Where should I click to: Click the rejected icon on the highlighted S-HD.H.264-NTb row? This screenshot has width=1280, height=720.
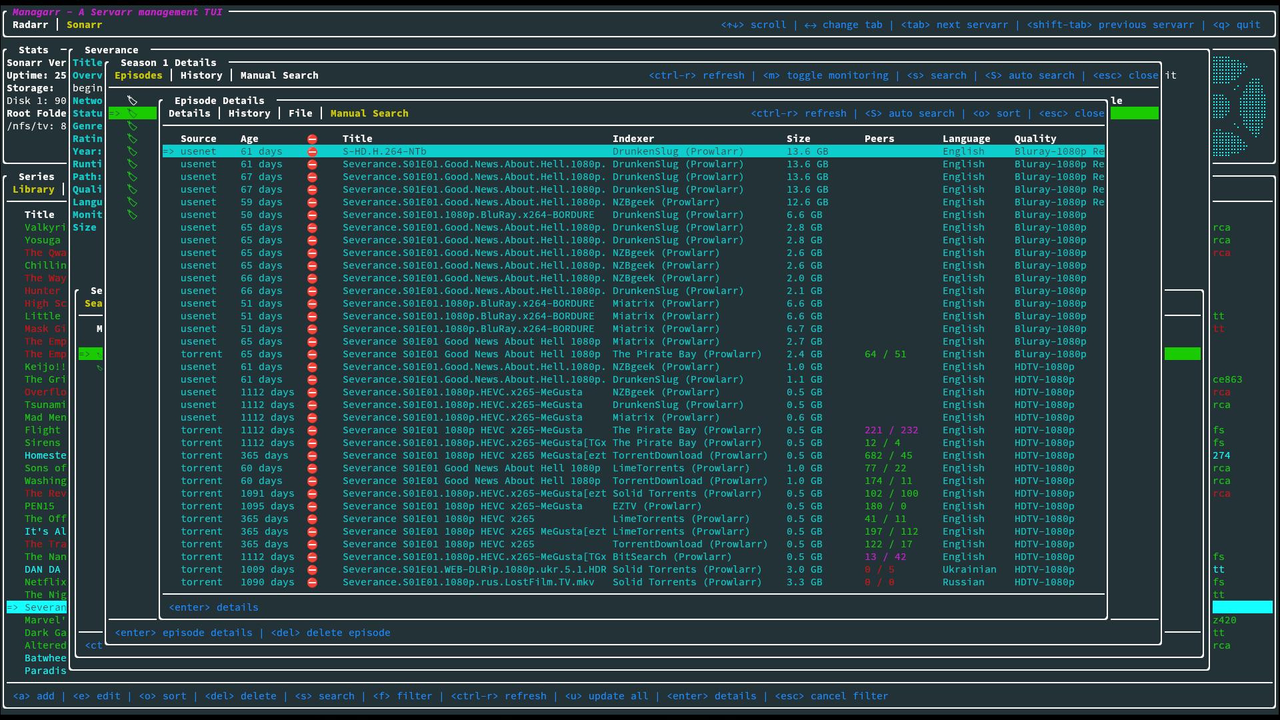312,152
